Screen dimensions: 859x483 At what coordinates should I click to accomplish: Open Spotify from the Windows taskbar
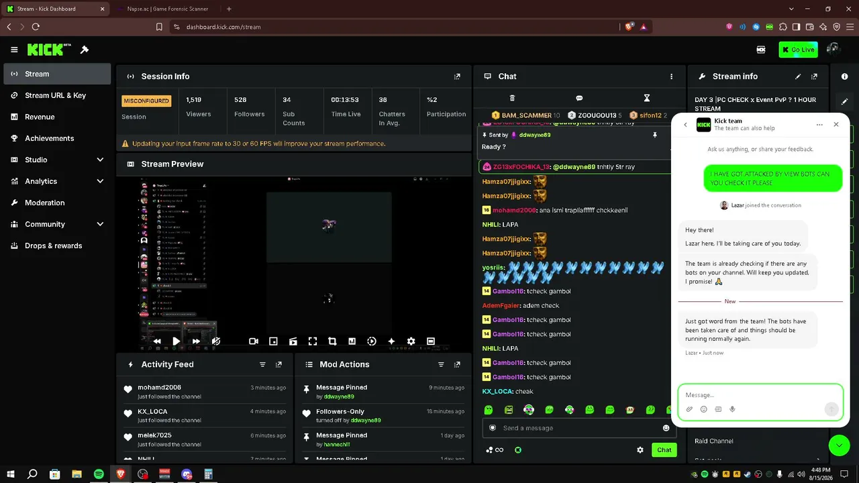[x=99, y=474]
